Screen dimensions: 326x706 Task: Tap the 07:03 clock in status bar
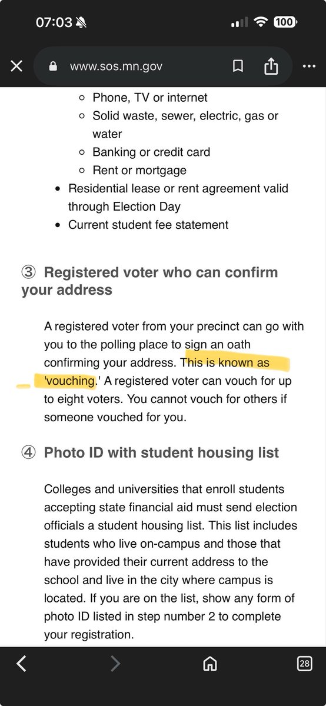(x=54, y=22)
